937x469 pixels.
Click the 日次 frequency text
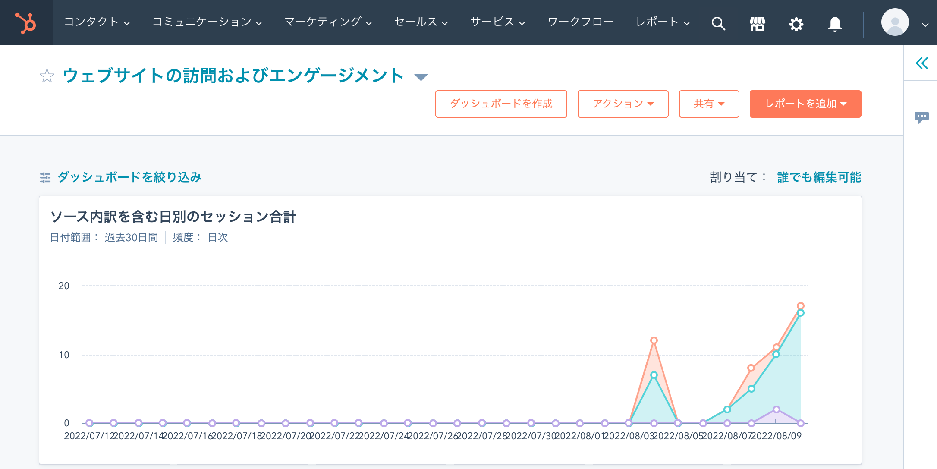tap(218, 237)
